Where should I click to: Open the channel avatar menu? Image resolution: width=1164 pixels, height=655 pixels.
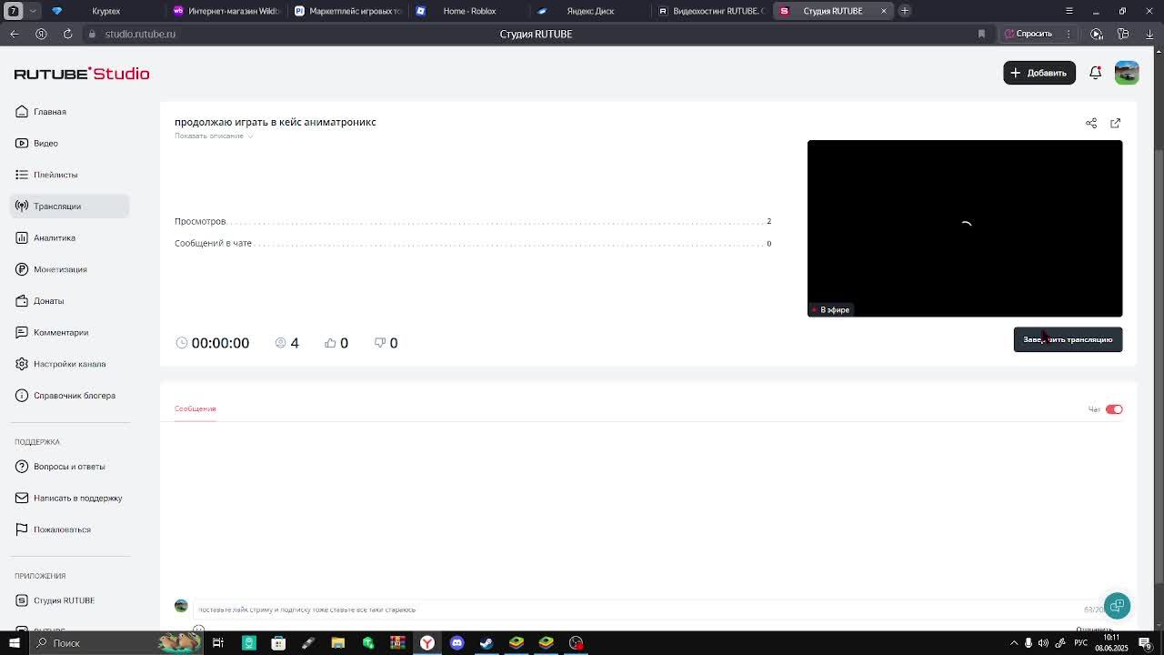[x=1127, y=73]
